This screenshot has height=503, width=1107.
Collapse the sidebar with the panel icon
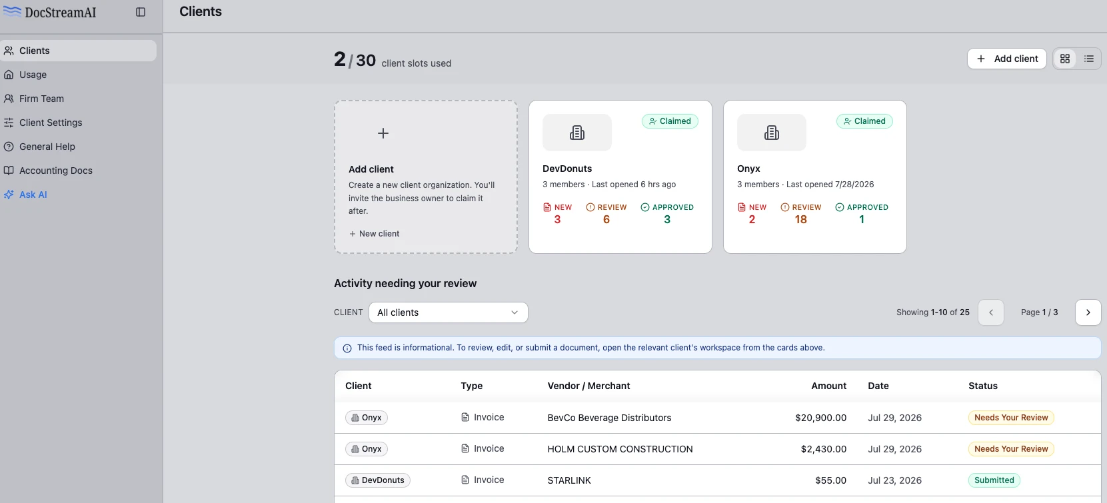(141, 12)
